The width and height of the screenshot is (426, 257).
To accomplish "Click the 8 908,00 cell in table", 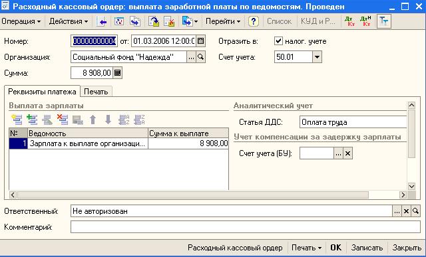I will pos(188,143).
